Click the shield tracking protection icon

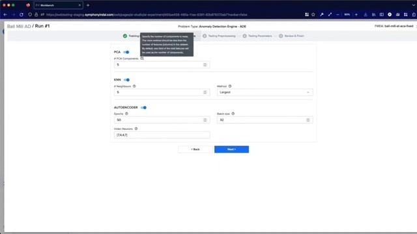coord(30,14)
